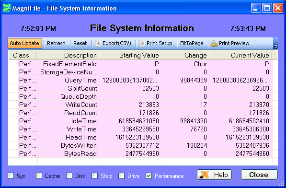
Task: Toggle Auto Update in the toolbar
Action: 24,43
